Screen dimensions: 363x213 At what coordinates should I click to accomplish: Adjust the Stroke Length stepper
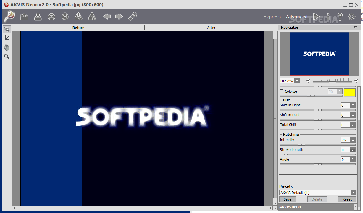point(353,150)
